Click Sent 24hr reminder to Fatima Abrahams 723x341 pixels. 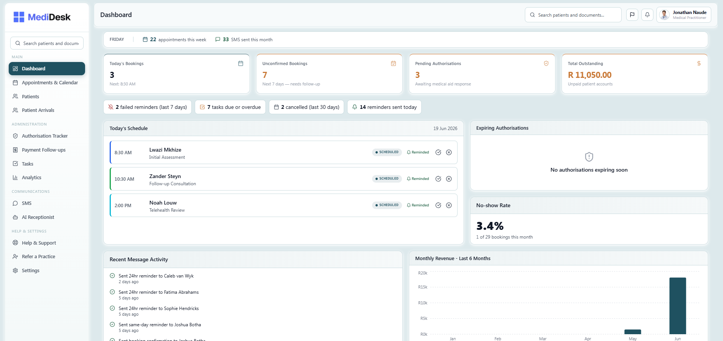(158, 292)
